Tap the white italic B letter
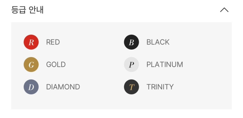The height and width of the screenshot is (118, 243). [x=131, y=42]
